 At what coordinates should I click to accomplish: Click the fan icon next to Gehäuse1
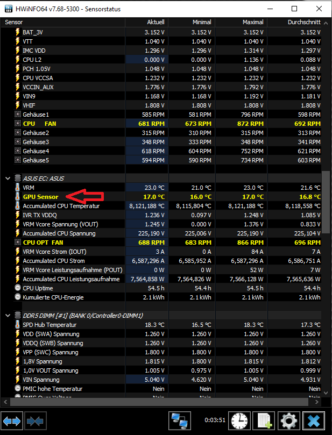(18, 115)
